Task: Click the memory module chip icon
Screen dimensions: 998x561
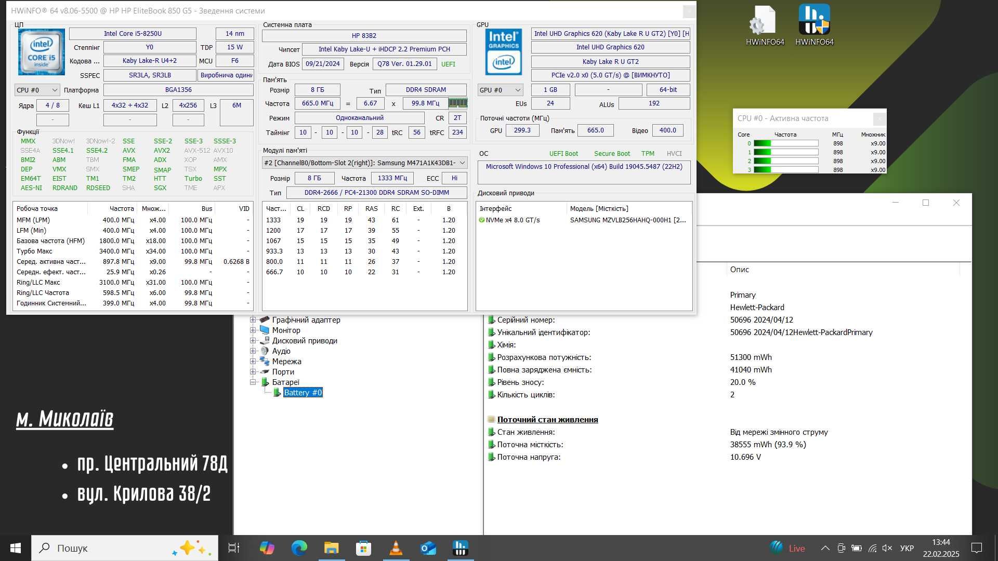Action: coord(457,103)
